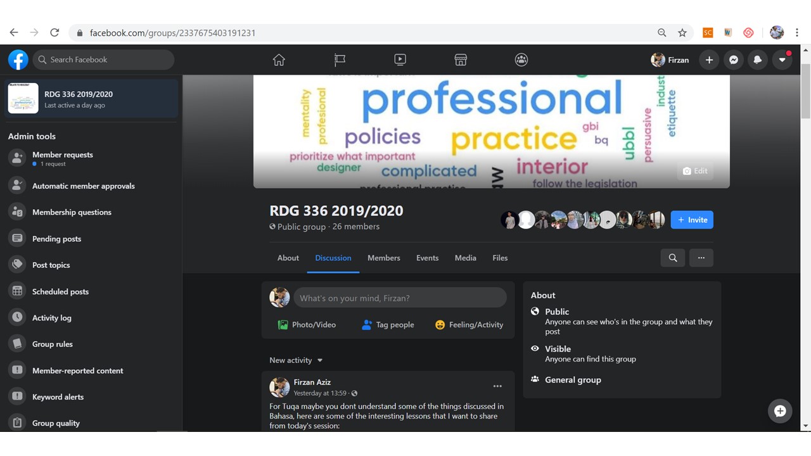Screen dimensions: 811x456
Task: Open Pending posts
Action: (x=91, y=239)
